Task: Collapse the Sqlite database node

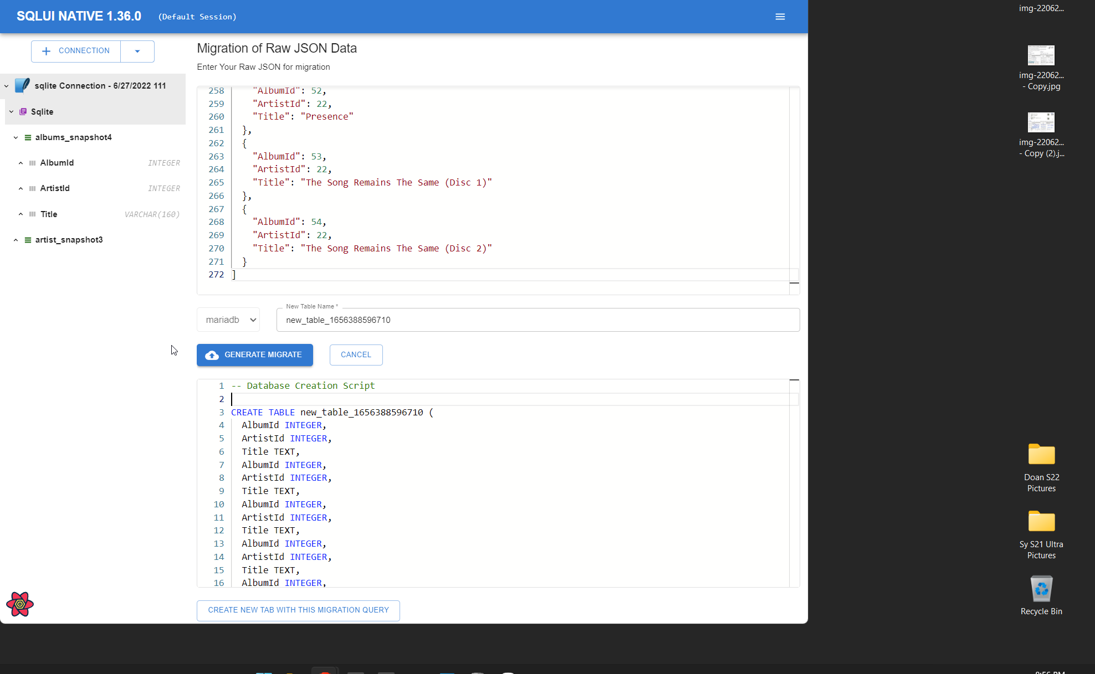Action: coord(11,111)
